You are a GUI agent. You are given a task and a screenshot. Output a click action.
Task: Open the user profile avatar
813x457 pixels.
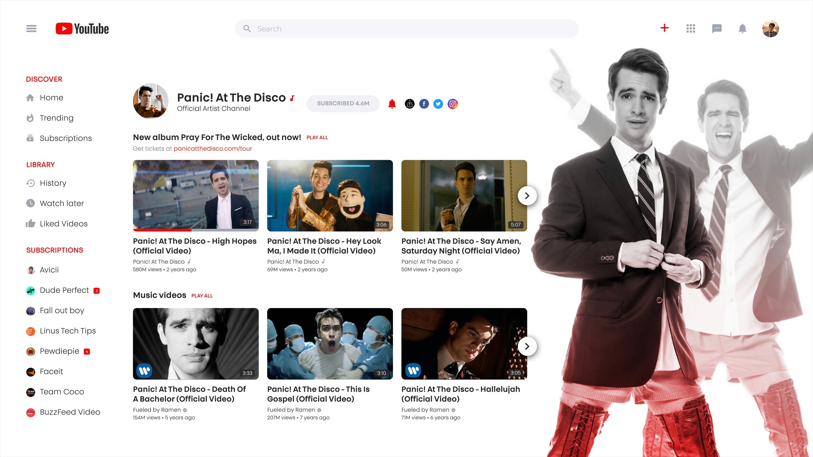771,29
